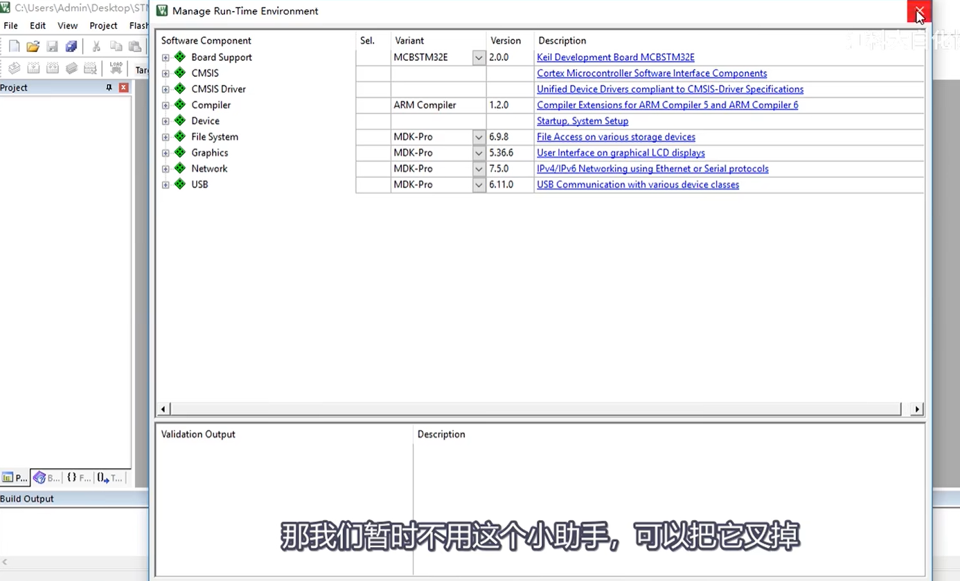Save the current file with the floppy icon
Screen dimensions: 960x581
coord(52,46)
